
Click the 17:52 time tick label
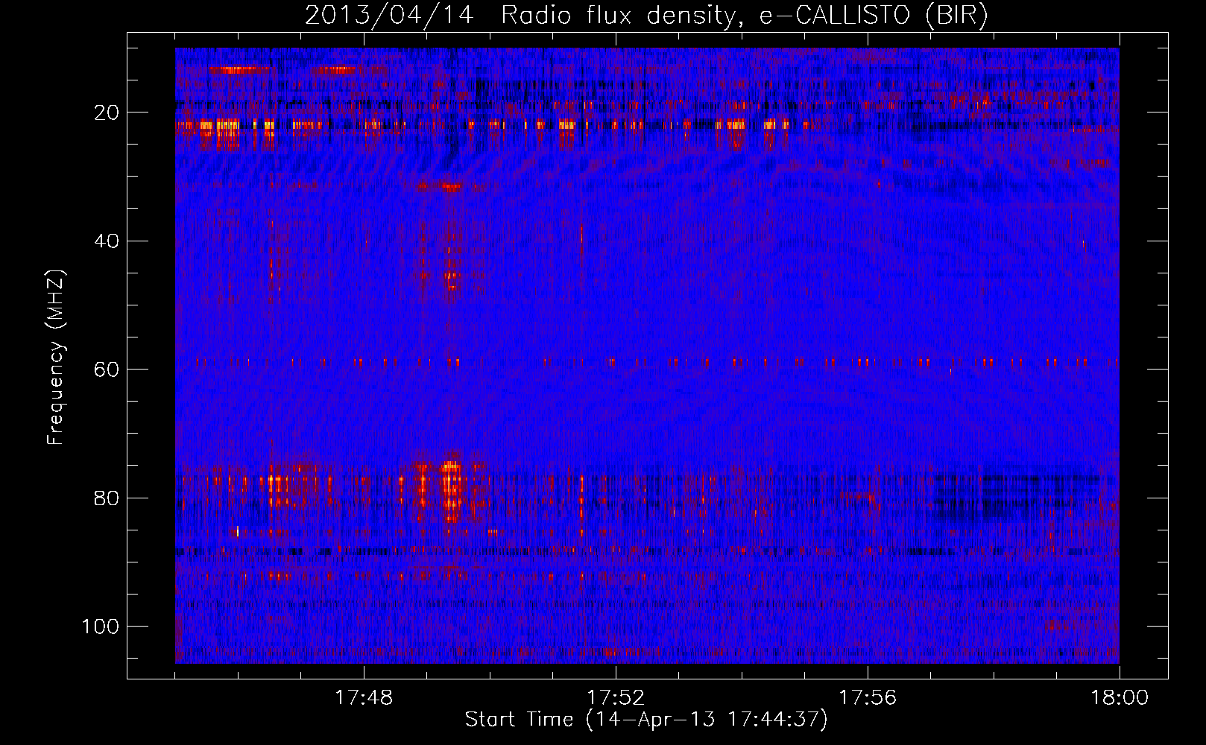[616, 698]
